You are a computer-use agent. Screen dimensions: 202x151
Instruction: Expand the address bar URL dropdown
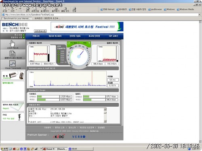[x=200, y=14]
